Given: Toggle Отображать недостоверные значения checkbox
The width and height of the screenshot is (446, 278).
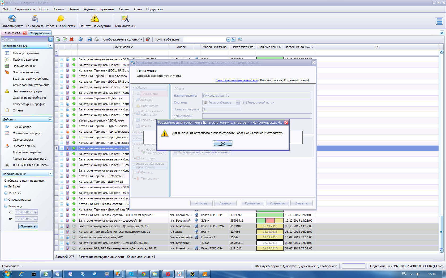Looking at the screenshot, I should pos(175,152).
